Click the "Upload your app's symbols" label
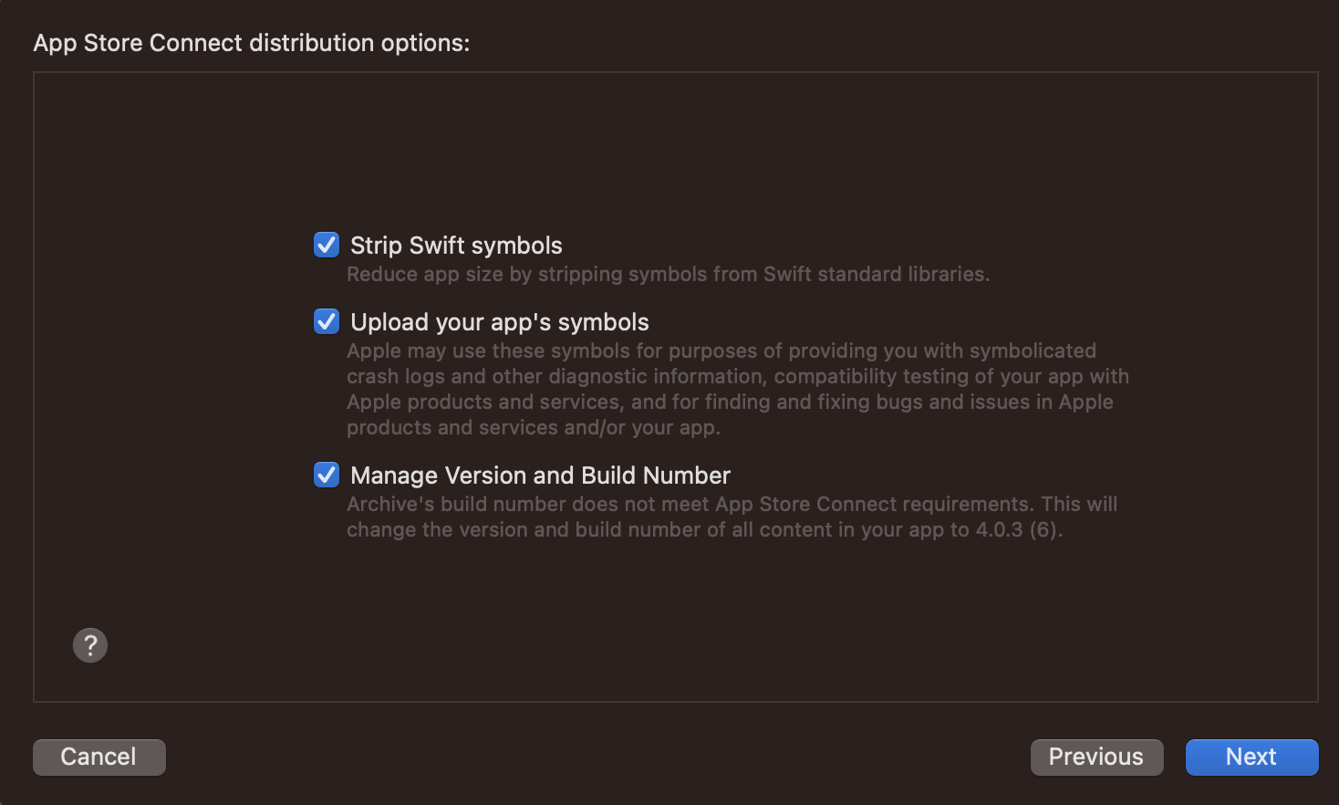1339x805 pixels. point(500,322)
